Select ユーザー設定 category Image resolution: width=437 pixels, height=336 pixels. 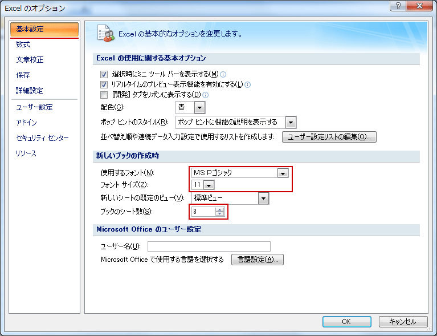pyautogui.click(x=34, y=107)
